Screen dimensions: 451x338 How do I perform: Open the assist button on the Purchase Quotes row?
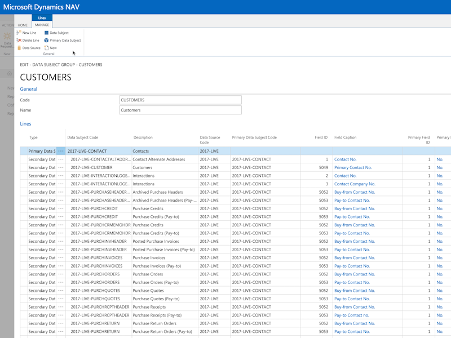click(x=61, y=290)
